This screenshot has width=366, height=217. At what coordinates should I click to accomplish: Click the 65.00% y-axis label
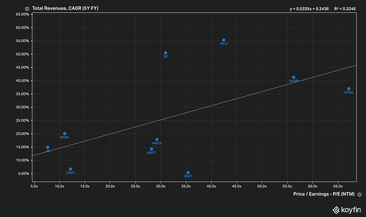pos(23,14)
